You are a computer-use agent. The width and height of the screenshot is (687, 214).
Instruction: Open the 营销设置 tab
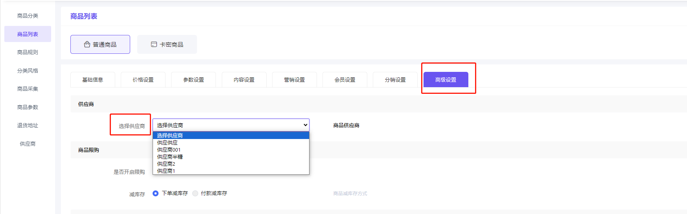(294, 80)
